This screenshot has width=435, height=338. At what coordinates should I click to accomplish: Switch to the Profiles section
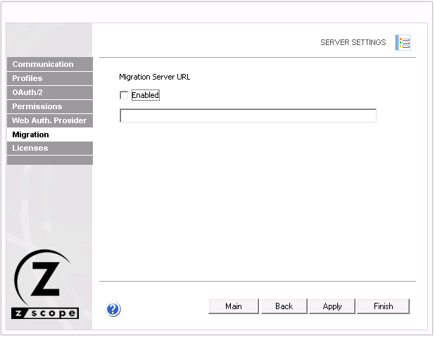49,78
